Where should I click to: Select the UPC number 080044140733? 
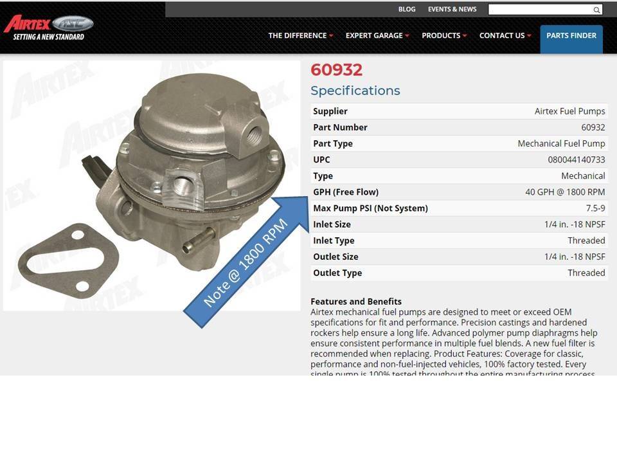[x=576, y=160]
